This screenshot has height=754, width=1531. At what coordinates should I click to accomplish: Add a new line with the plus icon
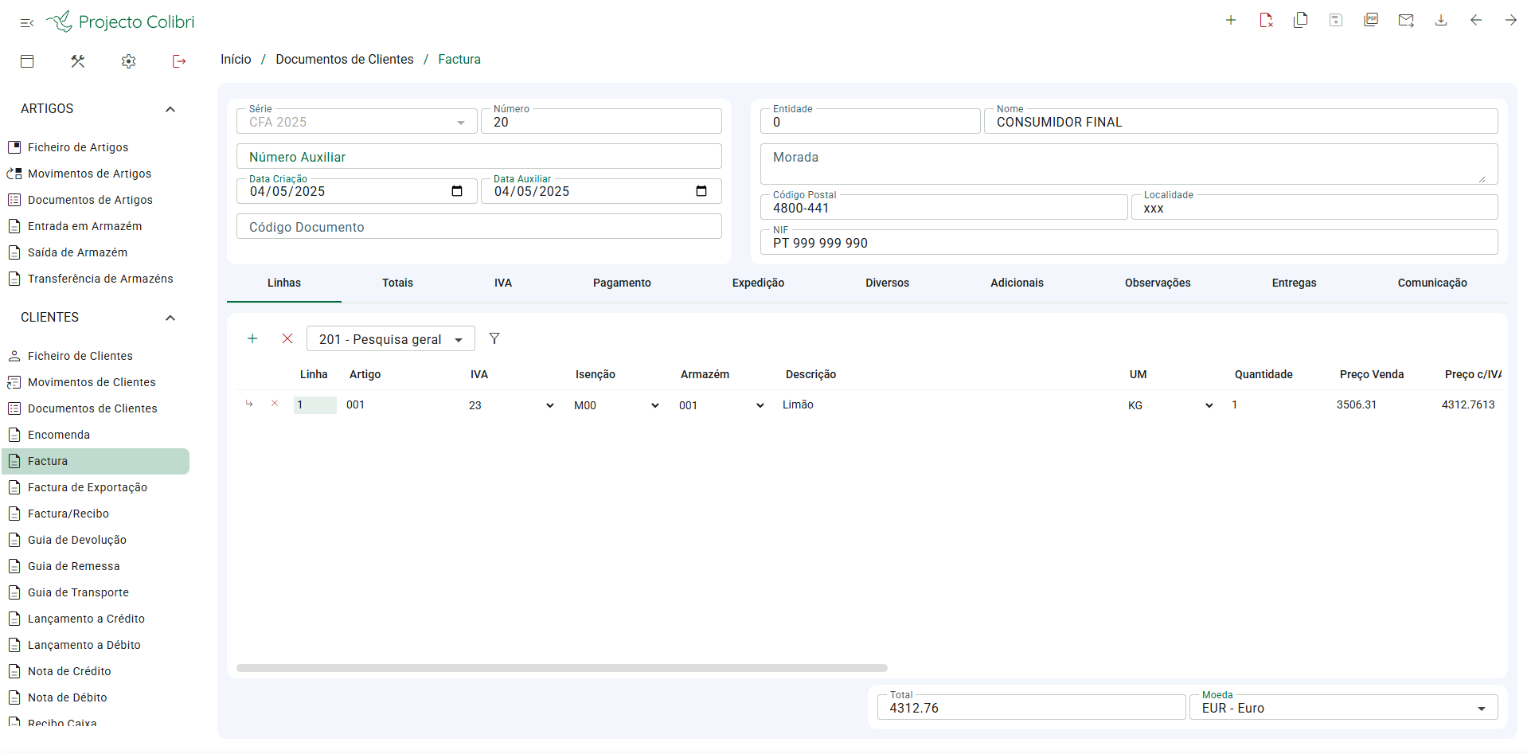252,339
